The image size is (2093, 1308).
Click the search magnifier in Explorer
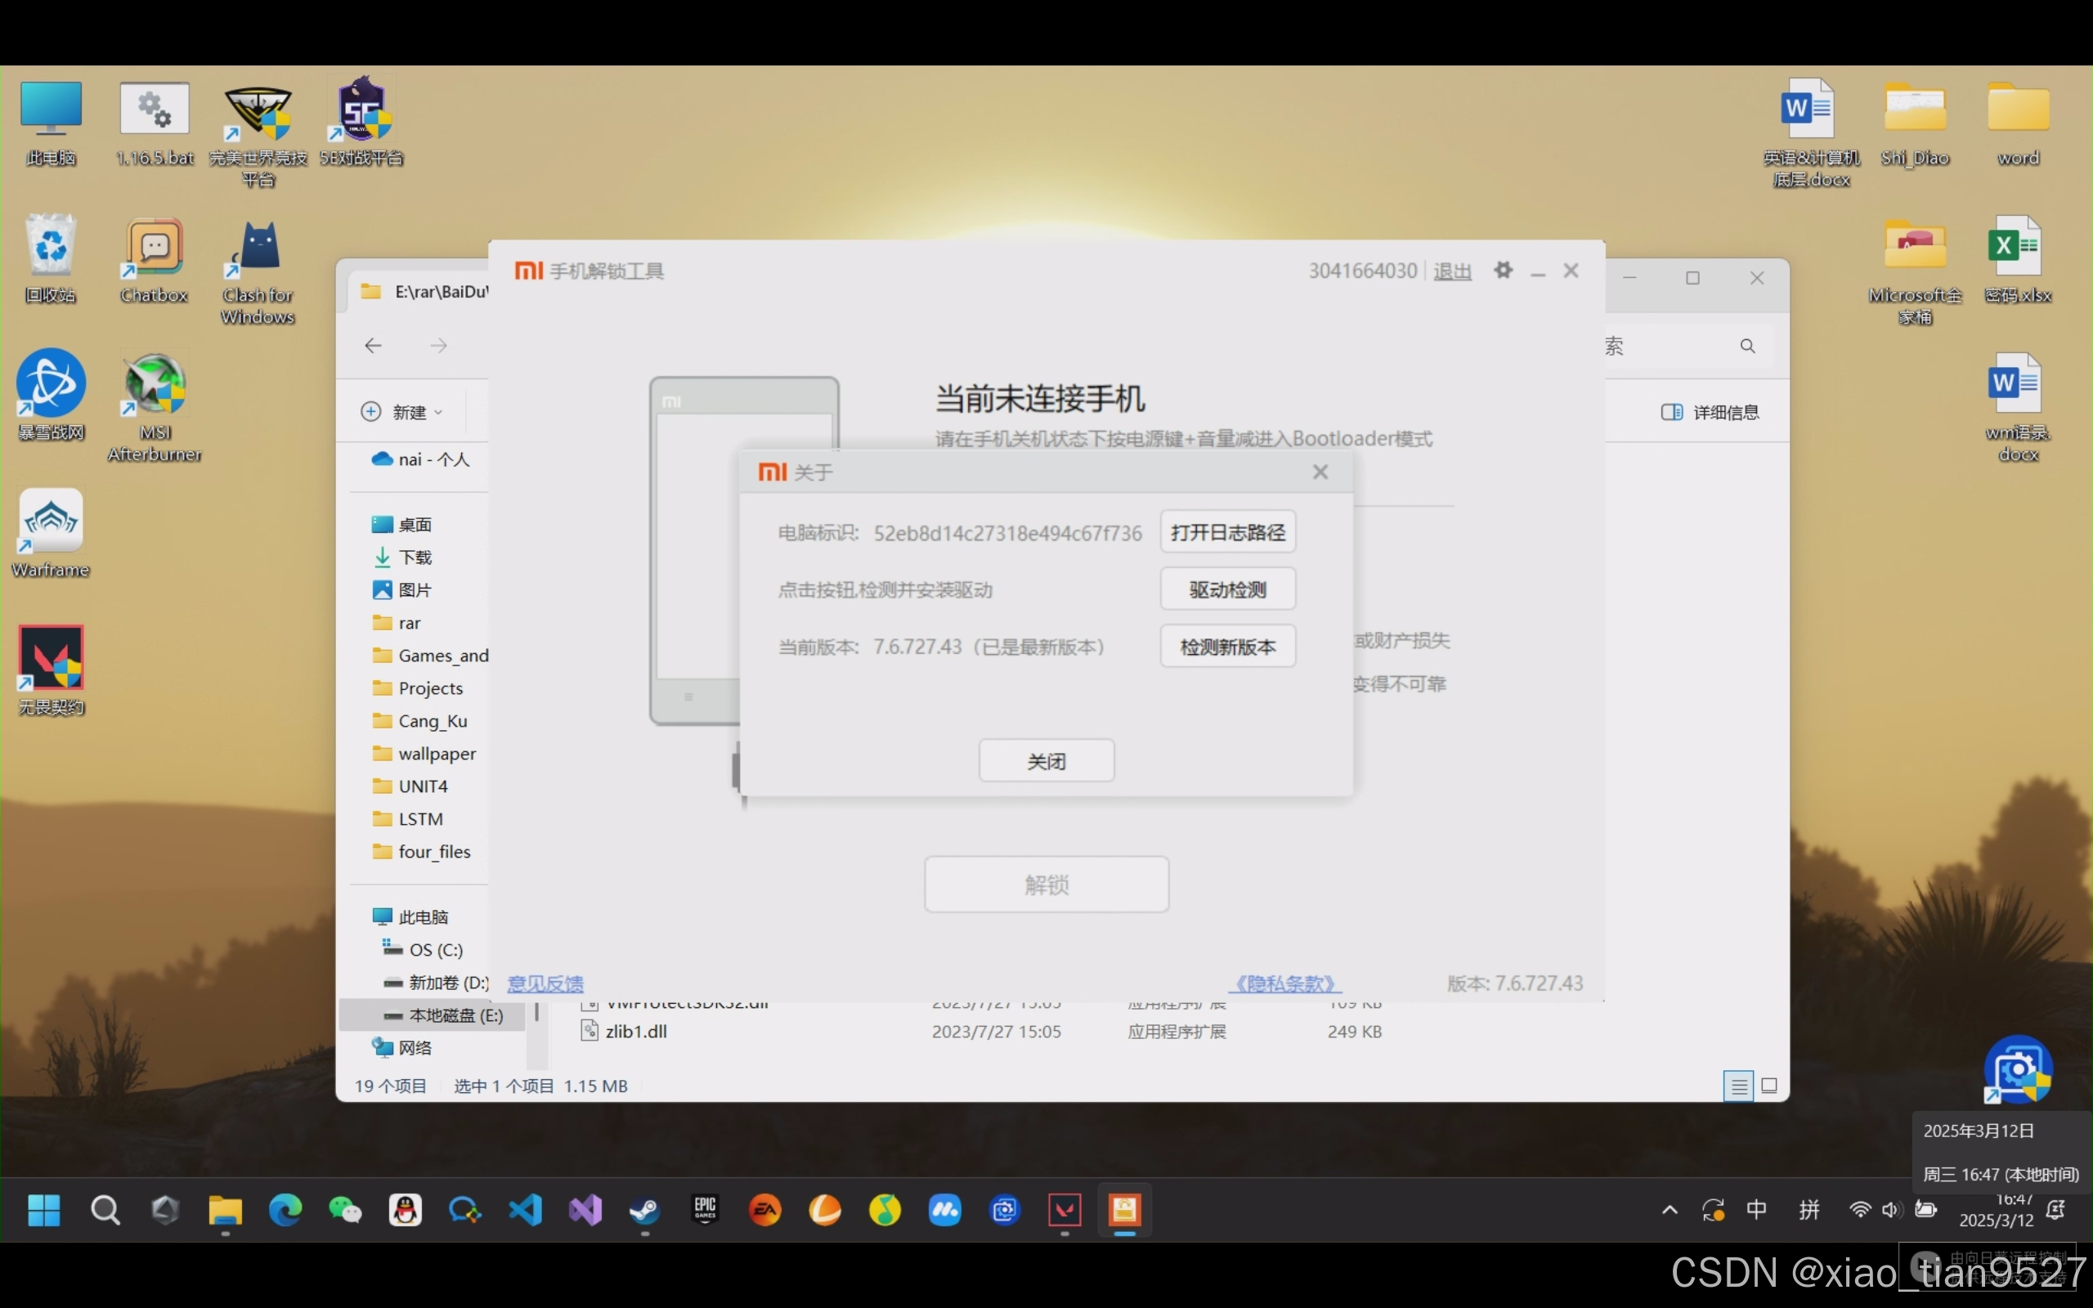(1747, 346)
